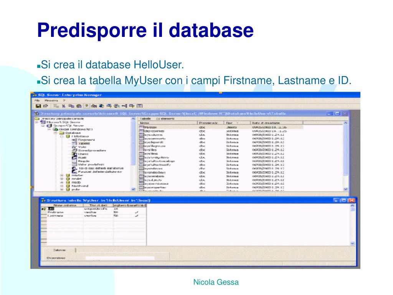
Task: Toggle allow-nulls checkmark for Lastname row
Action: (137, 216)
